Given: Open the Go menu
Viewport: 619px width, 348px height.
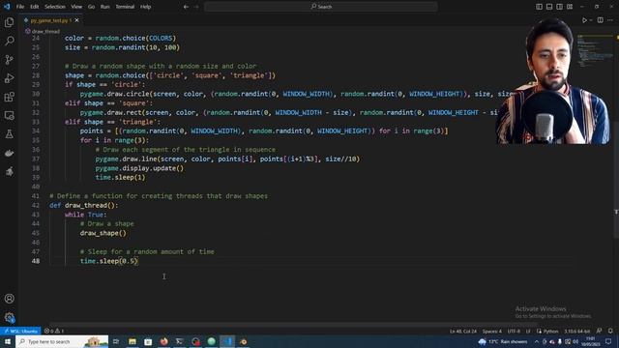Looking at the screenshot, I should tap(91, 7).
